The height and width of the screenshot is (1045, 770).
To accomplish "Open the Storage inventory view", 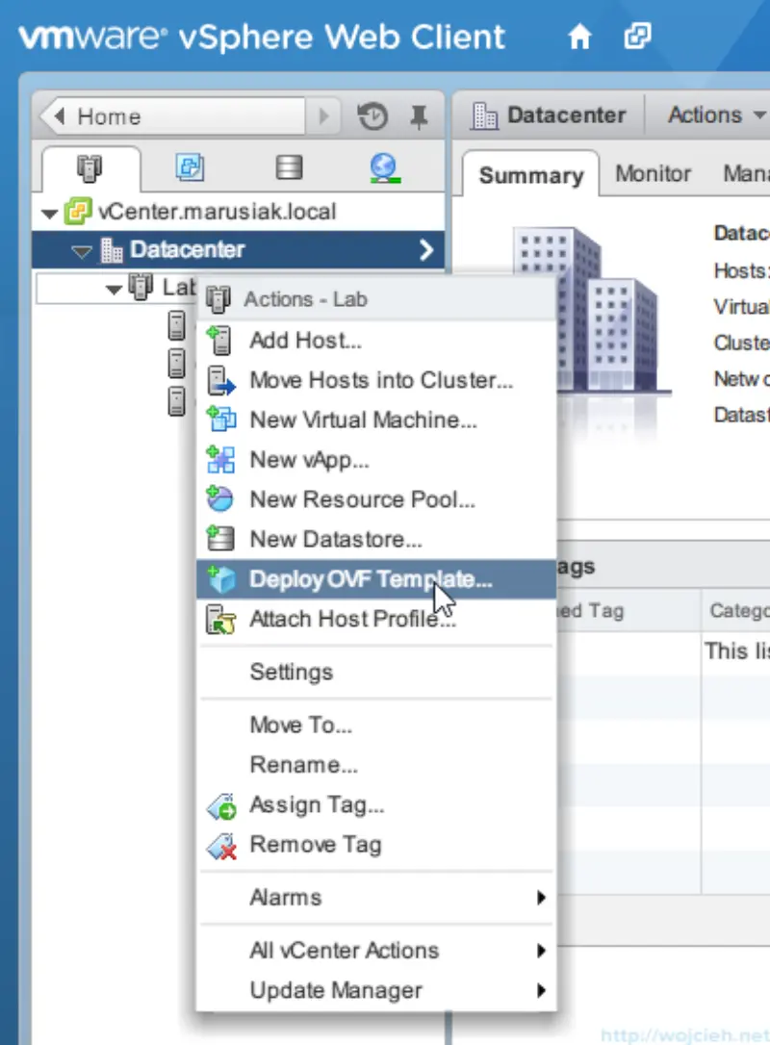I will pos(288,166).
